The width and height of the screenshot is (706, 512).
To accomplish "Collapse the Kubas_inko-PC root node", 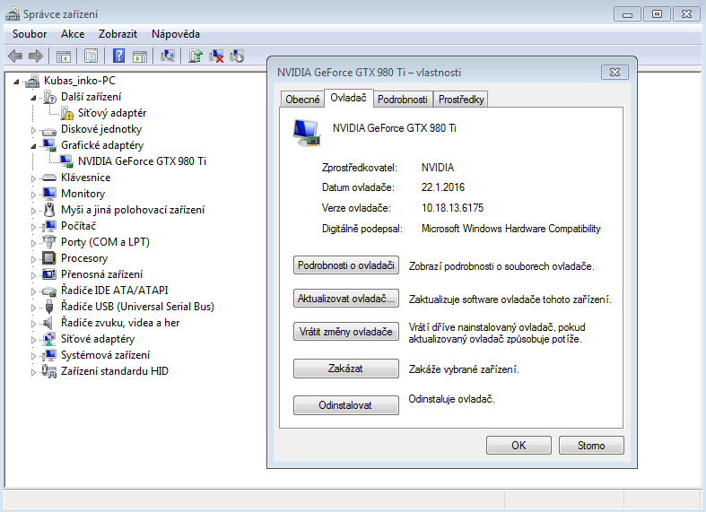I will [x=17, y=82].
